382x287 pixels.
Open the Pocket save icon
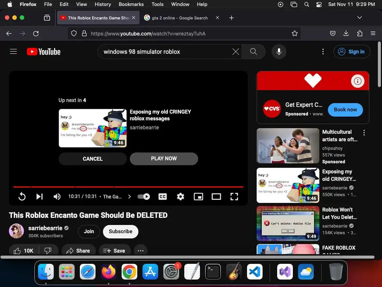point(332,33)
